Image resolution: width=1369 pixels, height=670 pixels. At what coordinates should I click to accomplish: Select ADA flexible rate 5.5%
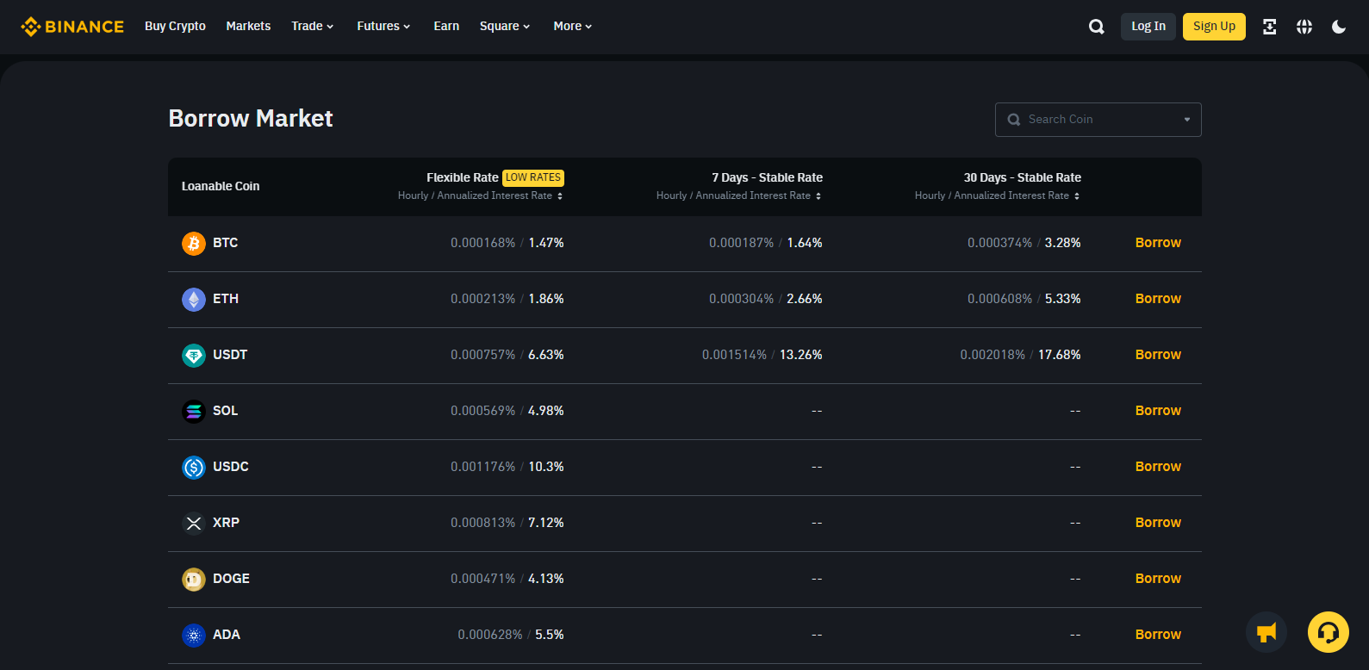(550, 635)
